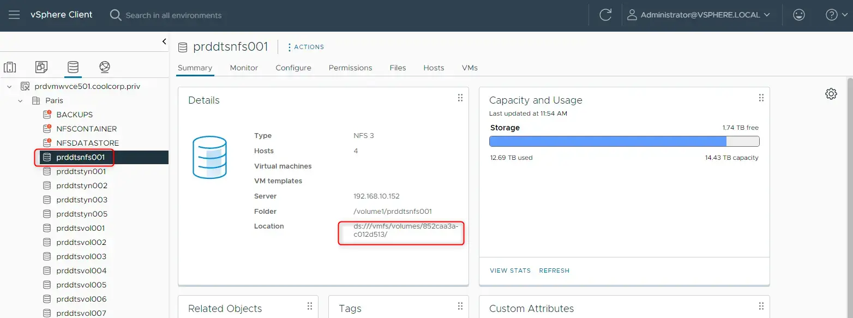Image resolution: width=853 pixels, height=318 pixels.
Task: Click the Tags card drag handle
Action: (x=460, y=306)
